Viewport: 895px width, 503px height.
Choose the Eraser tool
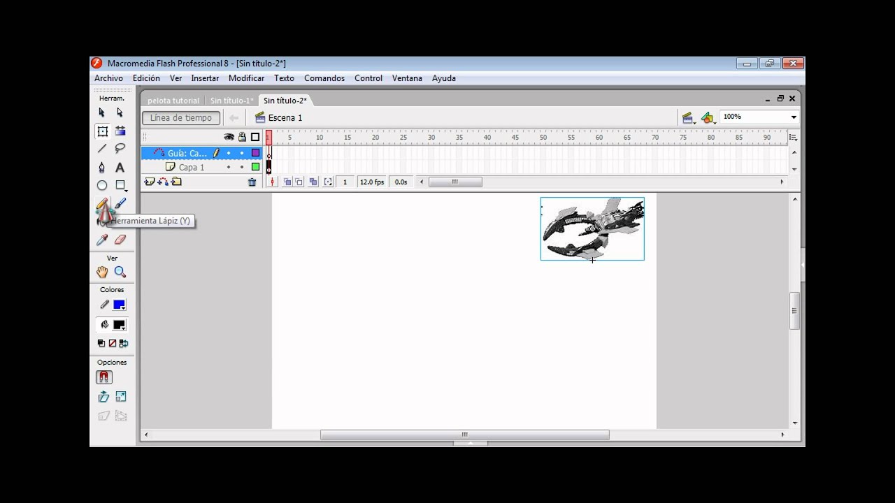[120, 240]
